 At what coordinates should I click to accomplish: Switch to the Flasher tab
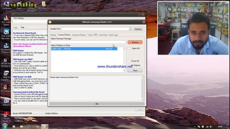click(x=53, y=35)
